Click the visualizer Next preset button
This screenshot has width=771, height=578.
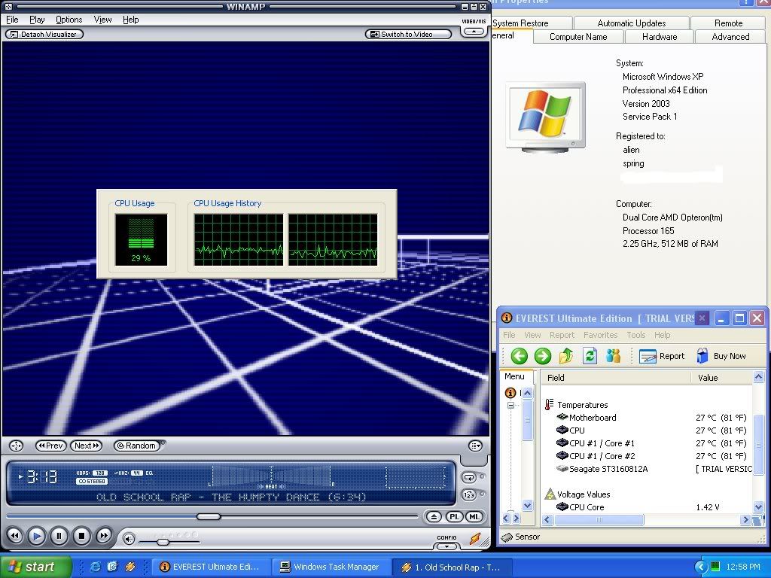(x=87, y=446)
